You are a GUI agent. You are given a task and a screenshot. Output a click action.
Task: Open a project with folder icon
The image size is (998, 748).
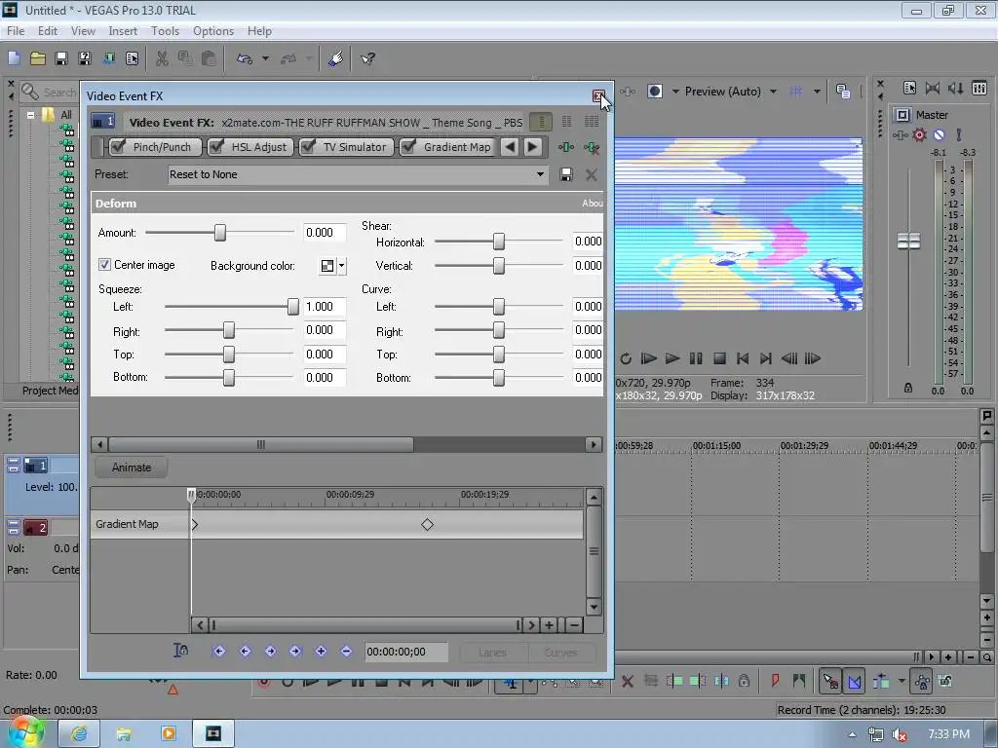coord(38,58)
